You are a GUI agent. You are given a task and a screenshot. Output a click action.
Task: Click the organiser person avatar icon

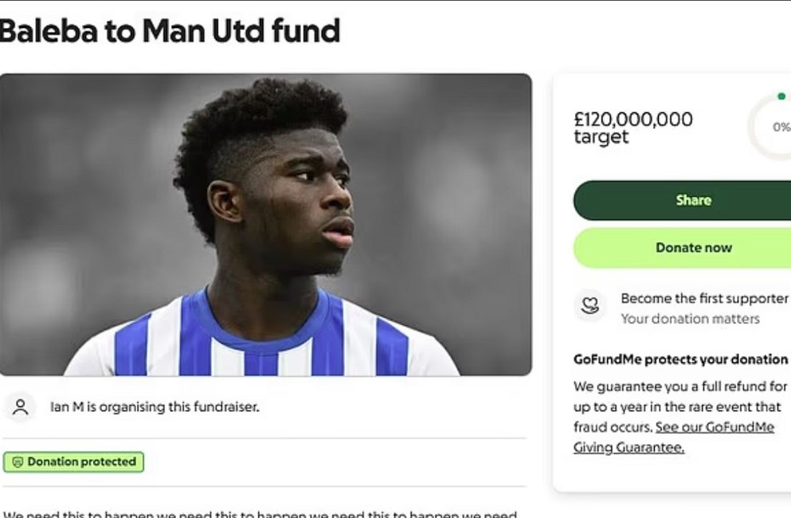pos(20,407)
